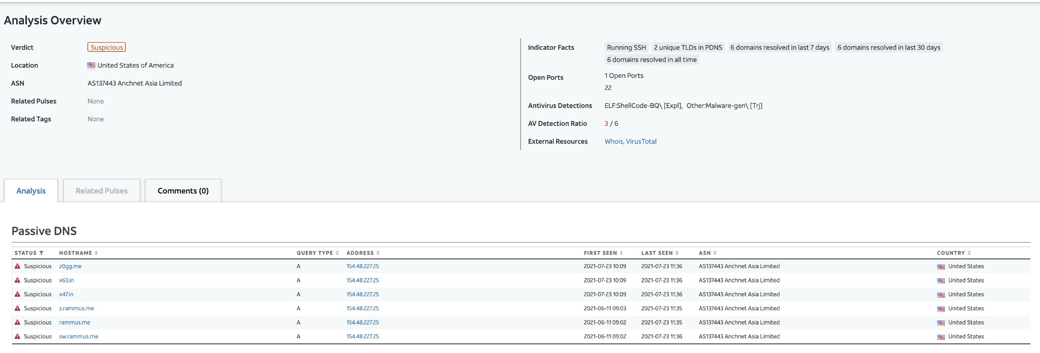Open the sw.rammus.me hostname link

pos(79,337)
